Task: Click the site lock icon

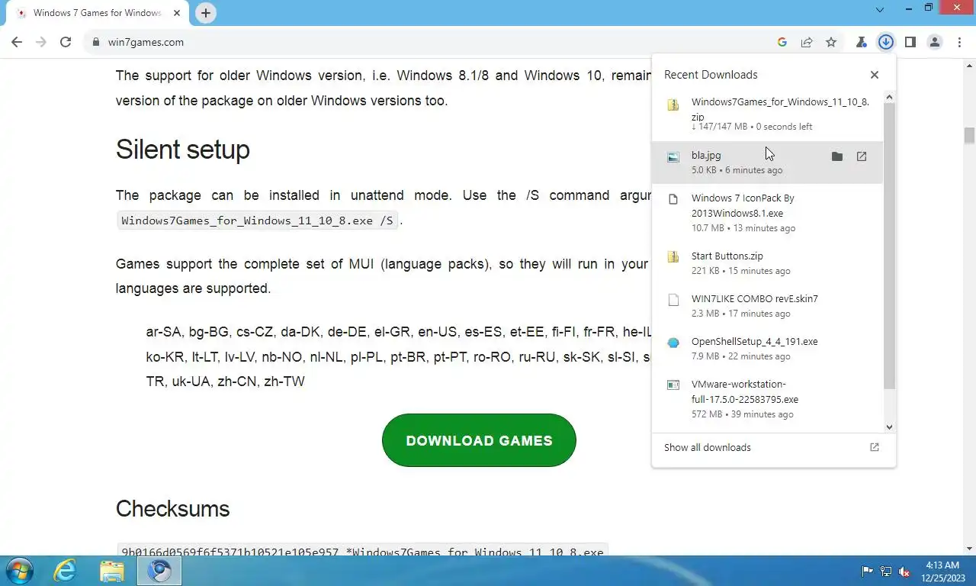Action: [x=95, y=42]
